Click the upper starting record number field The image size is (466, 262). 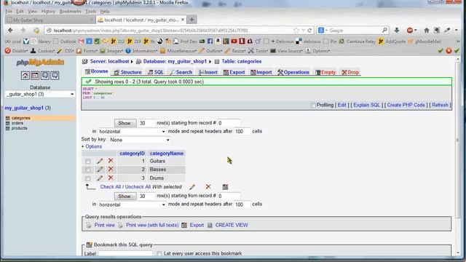click(229, 123)
